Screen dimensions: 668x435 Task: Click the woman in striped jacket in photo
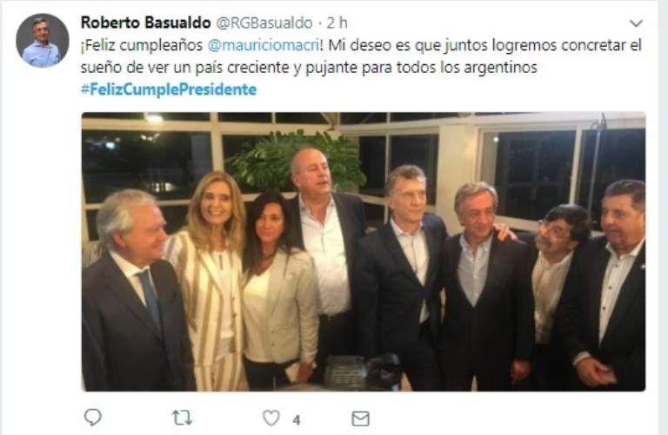(210, 280)
